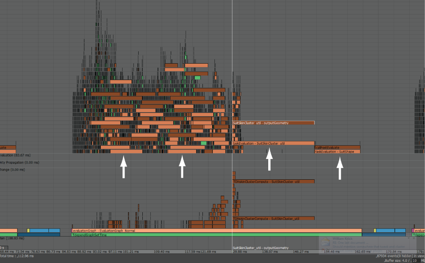Screen dimensions: 425x263
Task: Click the yellow marker after evaluationGraph bar ends
Action: [375, 231]
